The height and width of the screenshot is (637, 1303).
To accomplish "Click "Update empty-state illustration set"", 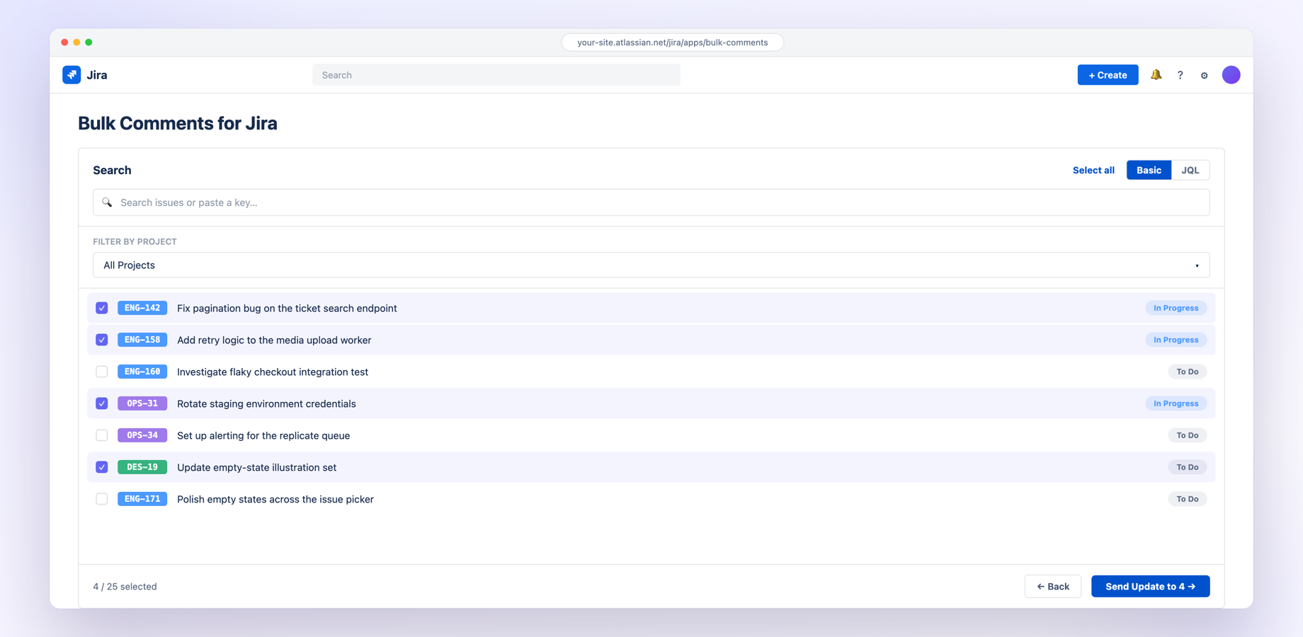I will click(x=256, y=467).
